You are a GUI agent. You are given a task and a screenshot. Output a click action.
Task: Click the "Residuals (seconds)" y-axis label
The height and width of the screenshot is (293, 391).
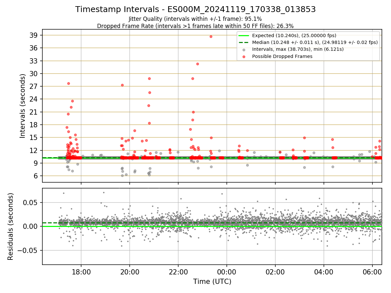(10, 226)
